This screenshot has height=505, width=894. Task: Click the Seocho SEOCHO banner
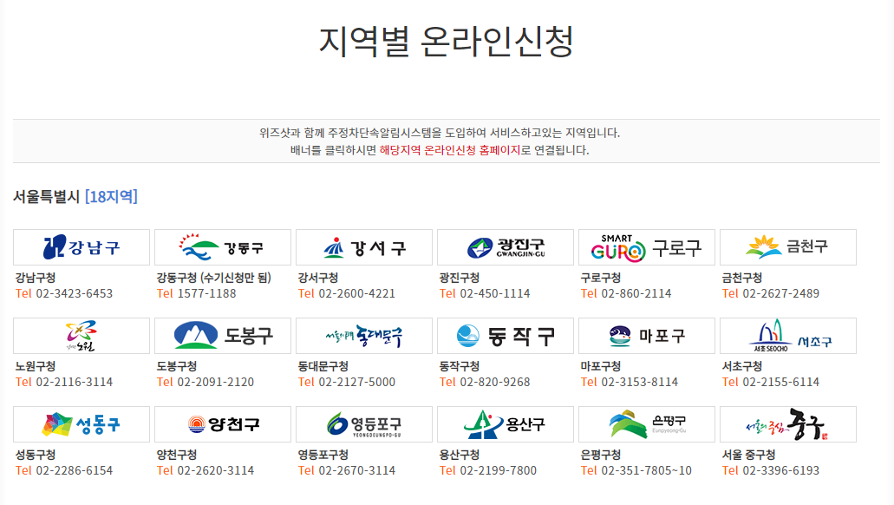(787, 336)
